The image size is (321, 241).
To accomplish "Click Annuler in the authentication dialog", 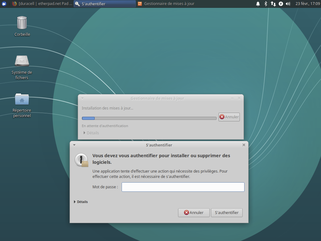I will coord(194,212).
